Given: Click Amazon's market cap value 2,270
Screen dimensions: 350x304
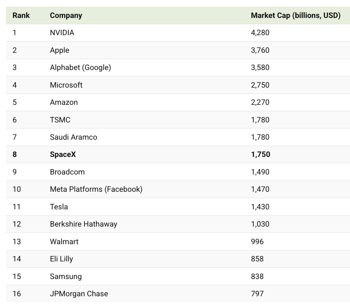Looking at the screenshot, I should (260, 102).
